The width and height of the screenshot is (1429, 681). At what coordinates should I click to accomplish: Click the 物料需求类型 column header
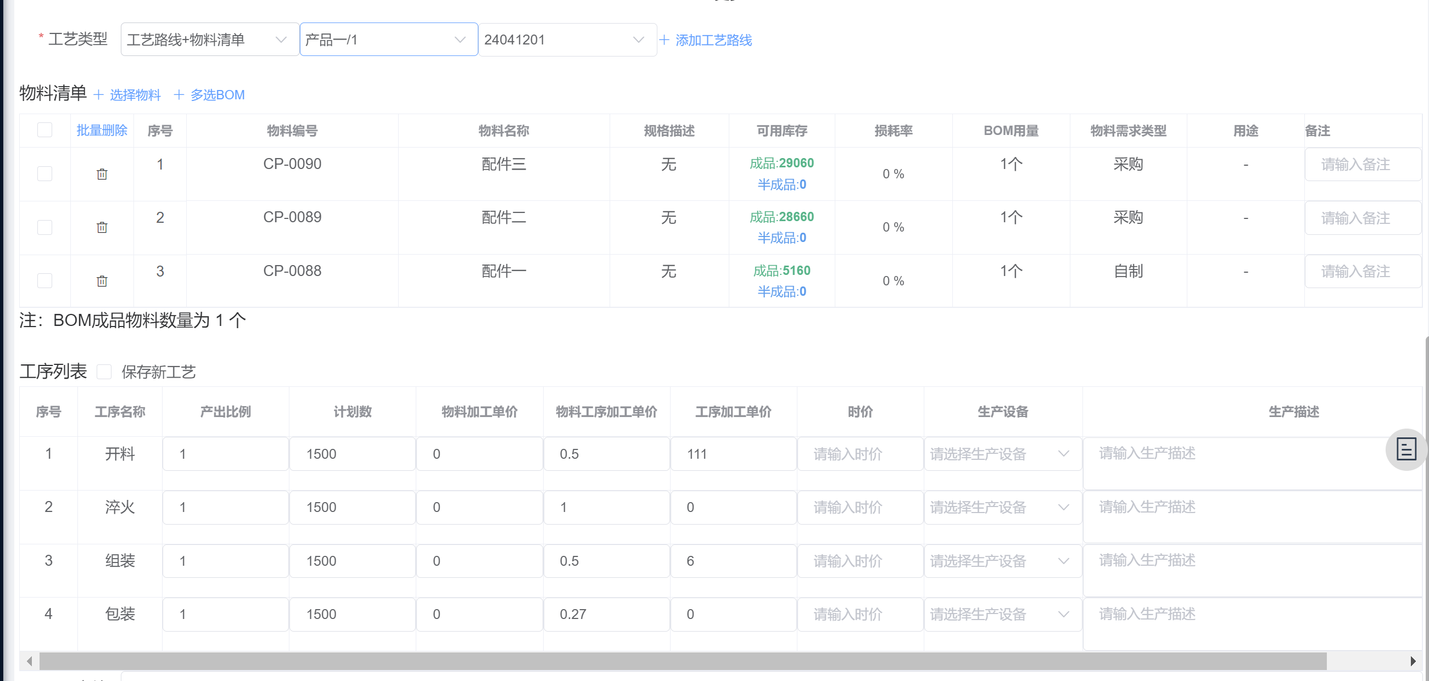pyautogui.click(x=1129, y=131)
